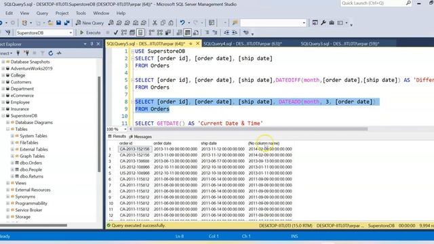Toggle Results to File mode
The width and height of the screenshot is (434, 244).
tap(196, 33)
